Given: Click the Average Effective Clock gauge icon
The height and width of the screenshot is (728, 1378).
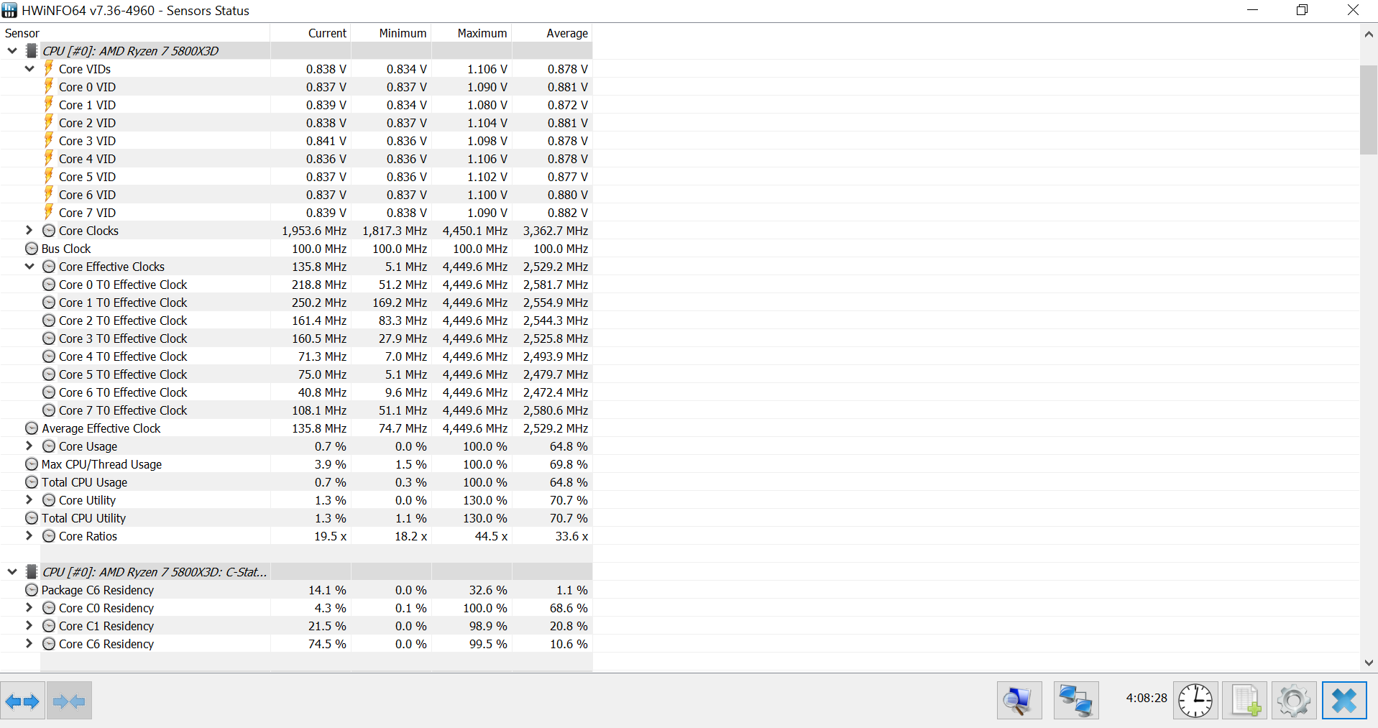Looking at the screenshot, I should 32,428.
